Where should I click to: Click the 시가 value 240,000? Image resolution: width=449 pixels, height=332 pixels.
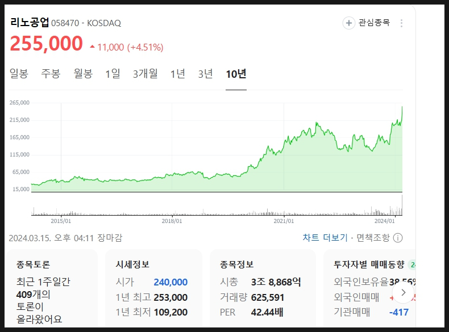coord(171,282)
